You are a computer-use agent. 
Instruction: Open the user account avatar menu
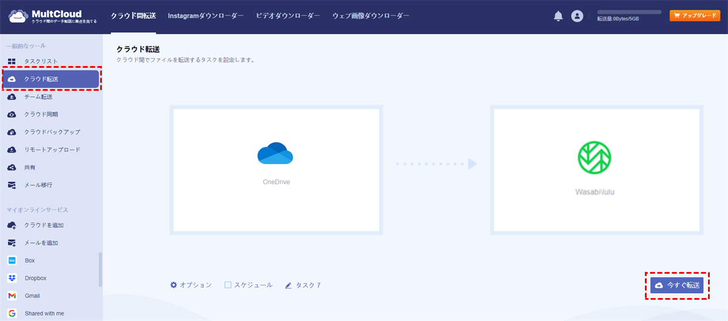point(577,16)
